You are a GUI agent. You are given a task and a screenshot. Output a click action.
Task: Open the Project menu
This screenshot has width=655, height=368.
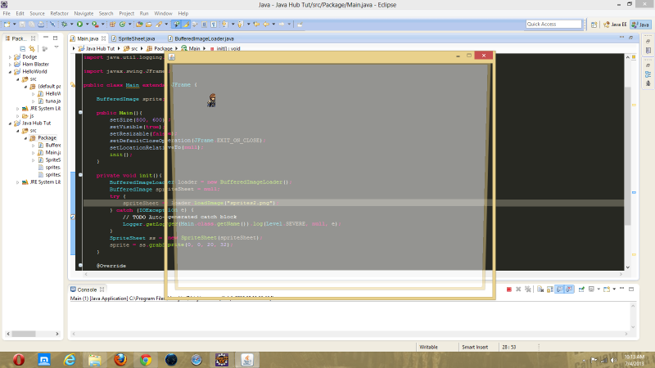click(x=127, y=13)
